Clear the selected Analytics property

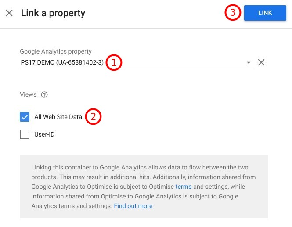(x=261, y=62)
